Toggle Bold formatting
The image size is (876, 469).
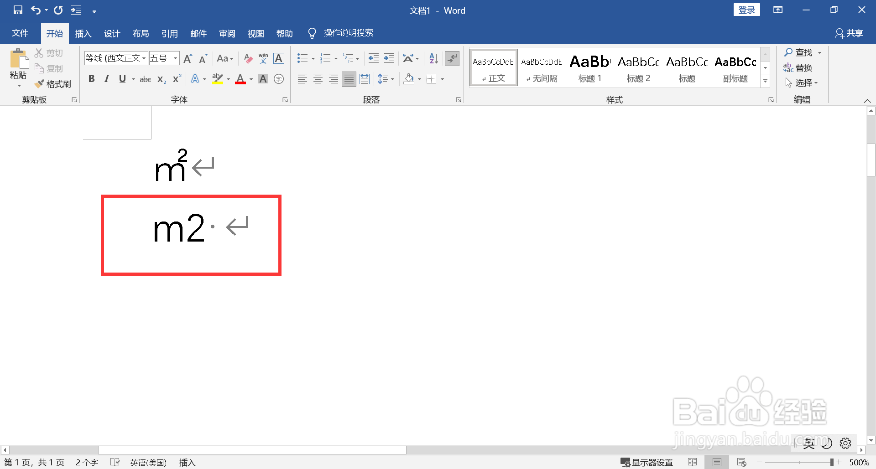[x=91, y=79]
